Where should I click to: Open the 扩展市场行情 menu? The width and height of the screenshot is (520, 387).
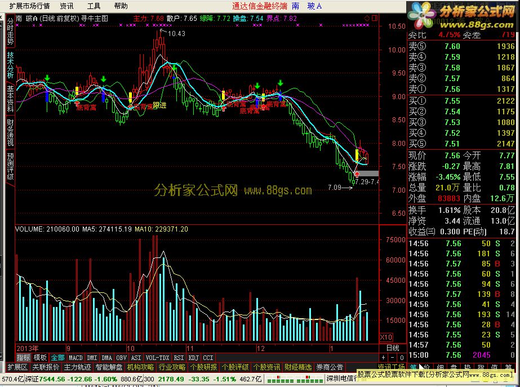[x=29, y=6]
